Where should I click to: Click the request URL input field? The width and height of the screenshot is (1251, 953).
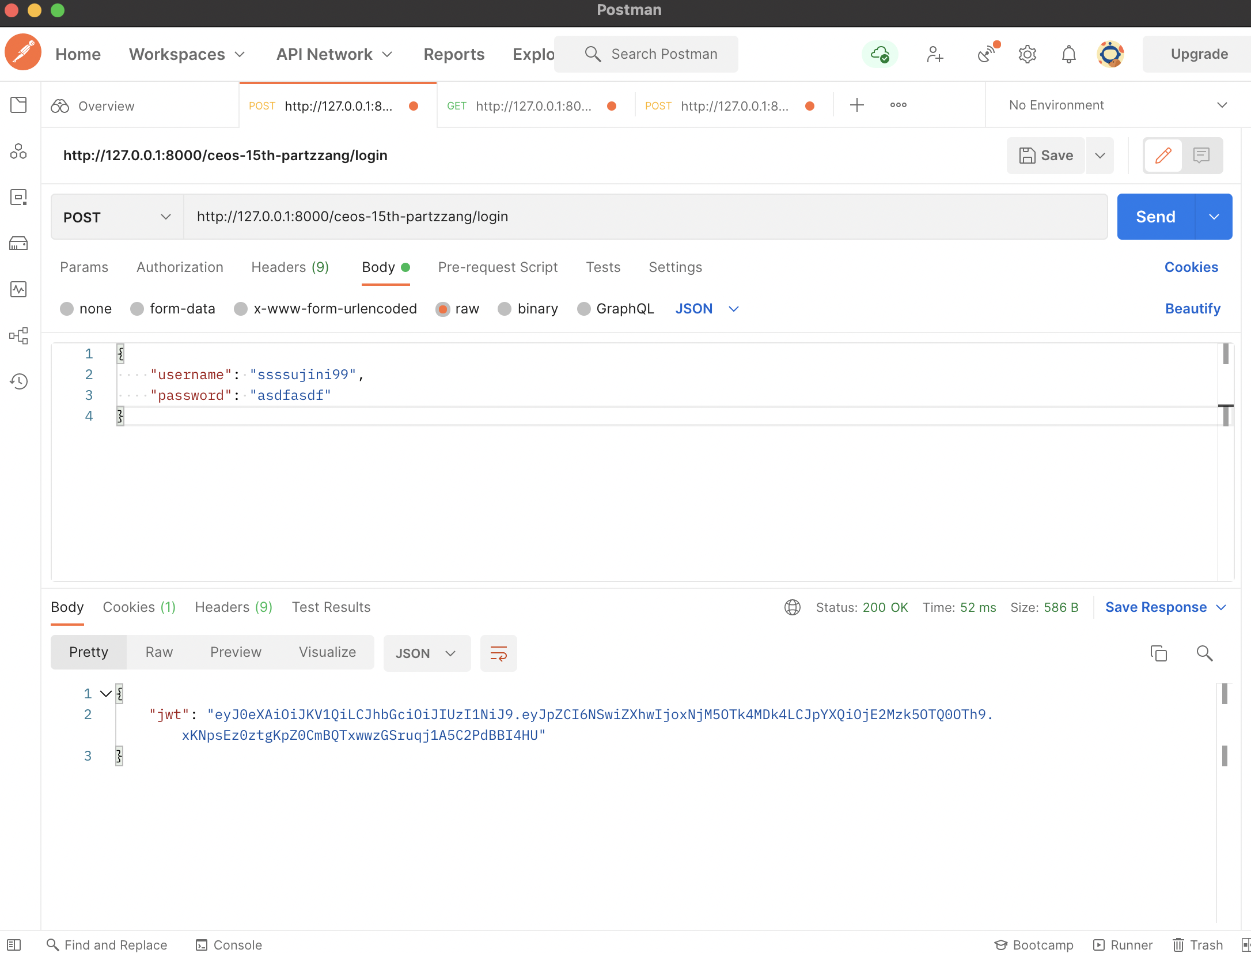point(645,217)
